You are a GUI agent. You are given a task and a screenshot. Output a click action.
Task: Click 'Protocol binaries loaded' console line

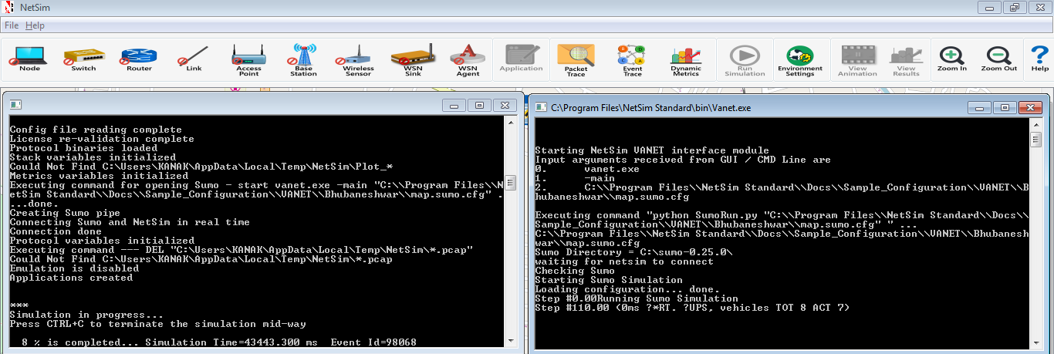tap(83, 148)
